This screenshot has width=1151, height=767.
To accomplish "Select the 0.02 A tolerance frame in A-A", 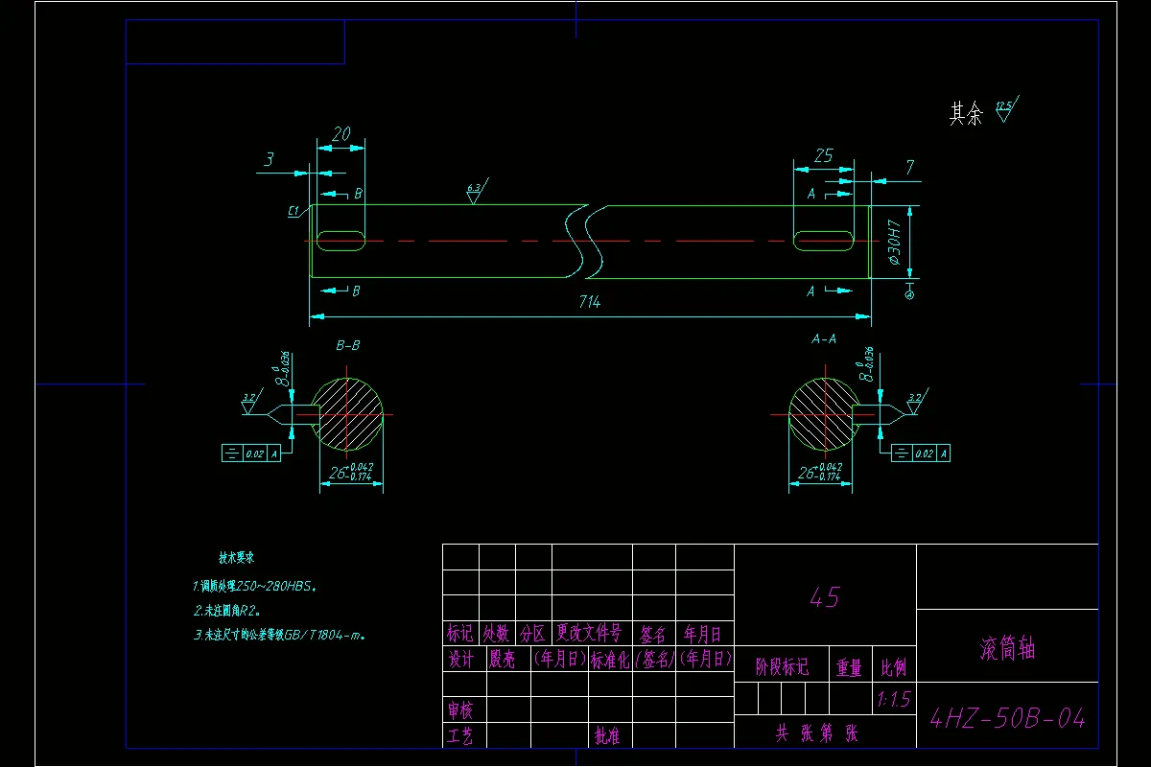I will point(922,453).
